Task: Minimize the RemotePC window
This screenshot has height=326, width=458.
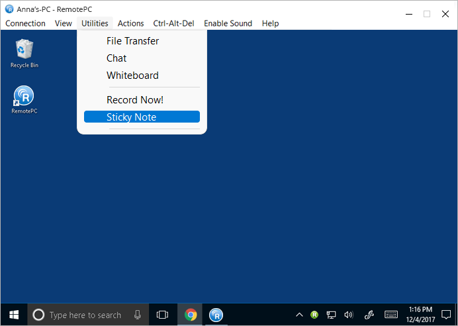Action: click(x=409, y=14)
